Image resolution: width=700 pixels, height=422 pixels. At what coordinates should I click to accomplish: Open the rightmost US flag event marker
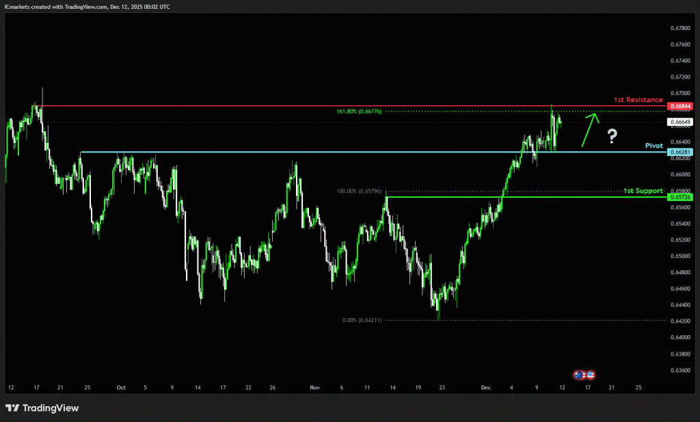pyautogui.click(x=590, y=374)
